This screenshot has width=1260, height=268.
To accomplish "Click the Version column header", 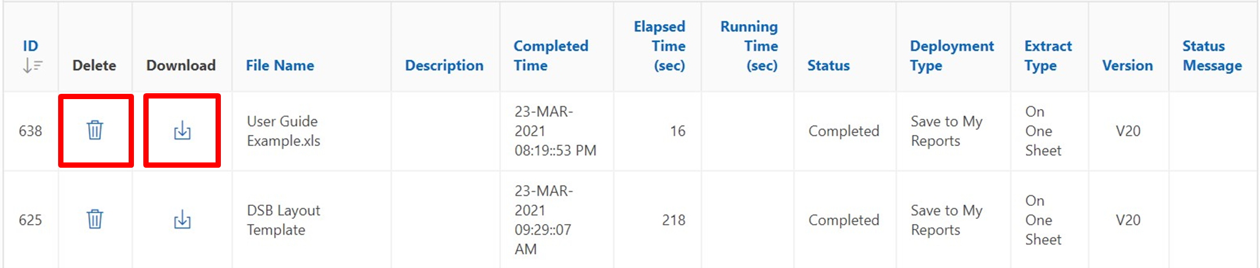I will coord(1127,65).
